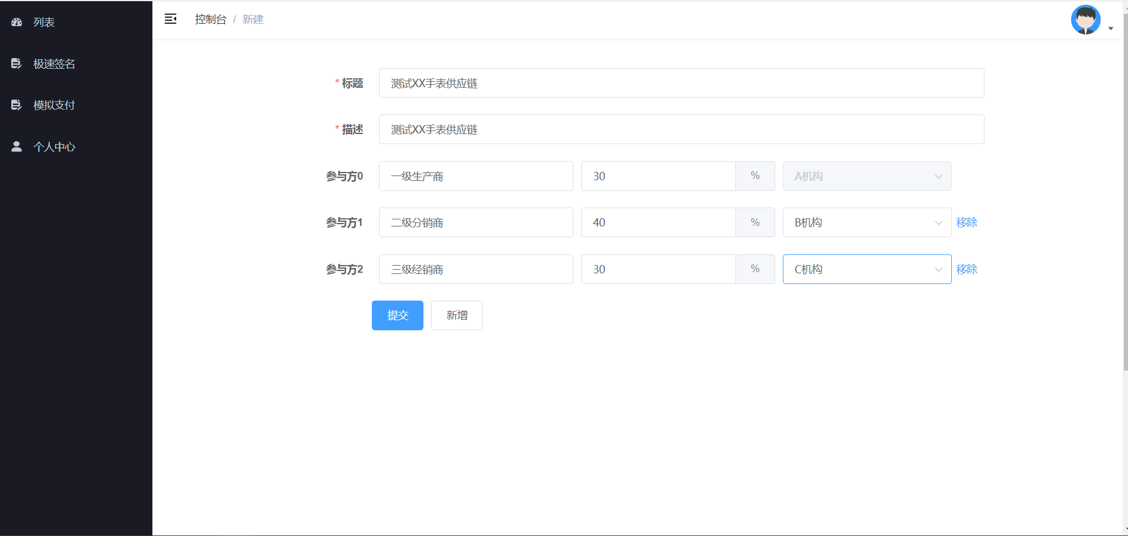Click the person icon beside 个人中心
The height and width of the screenshot is (536, 1128).
coord(17,146)
